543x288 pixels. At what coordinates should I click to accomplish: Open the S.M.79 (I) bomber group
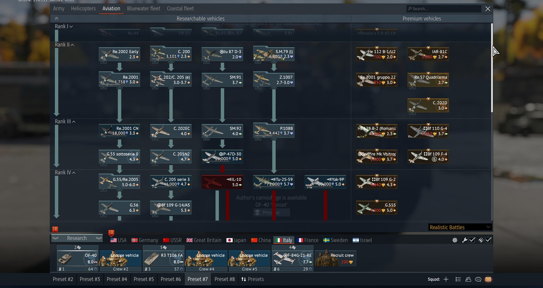point(274,54)
